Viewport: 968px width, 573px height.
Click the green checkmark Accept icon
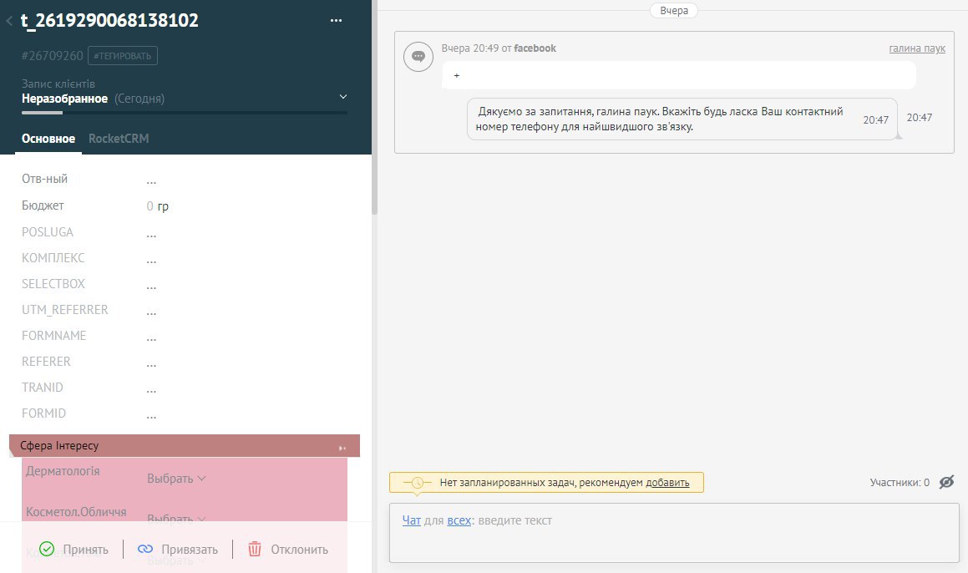tap(47, 549)
